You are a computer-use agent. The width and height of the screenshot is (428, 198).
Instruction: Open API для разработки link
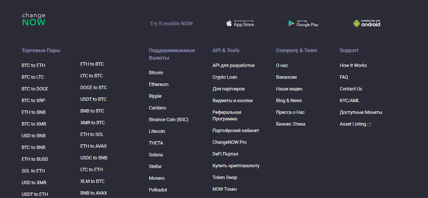(x=234, y=65)
